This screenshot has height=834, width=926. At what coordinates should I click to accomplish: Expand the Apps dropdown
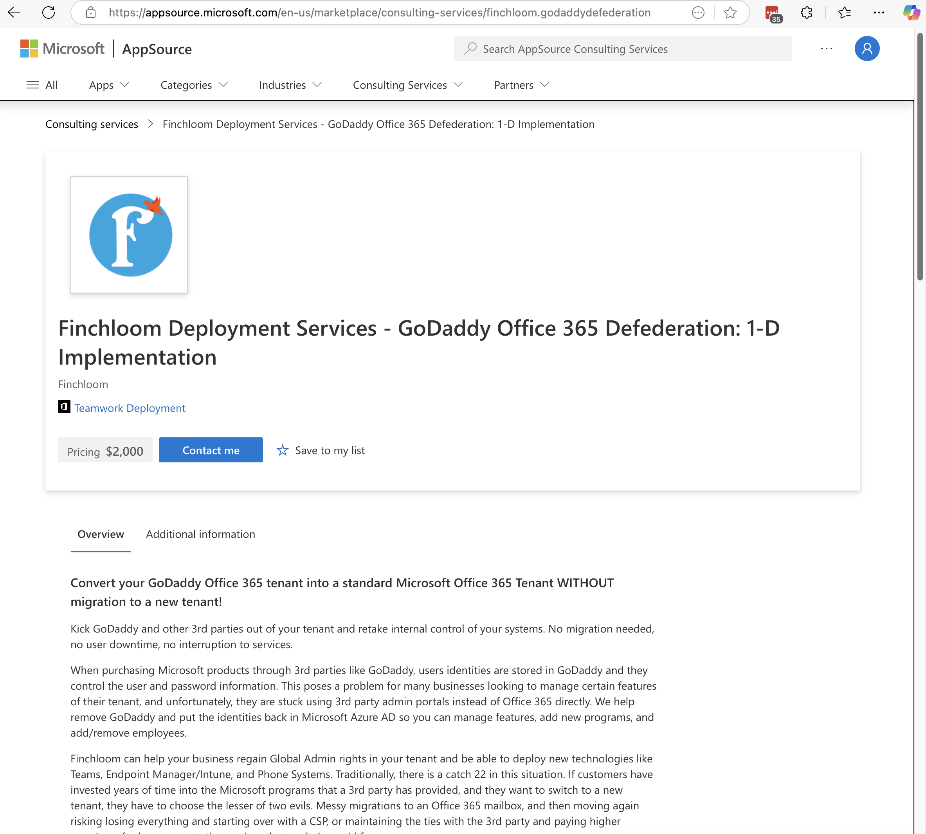[x=109, y=85]
